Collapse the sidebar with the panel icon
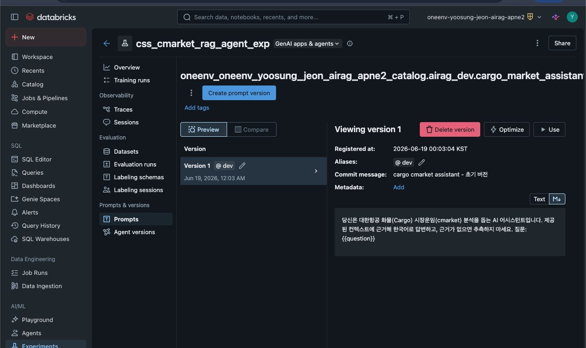Viewport: 586px width, 348px height. pos(15,17)
